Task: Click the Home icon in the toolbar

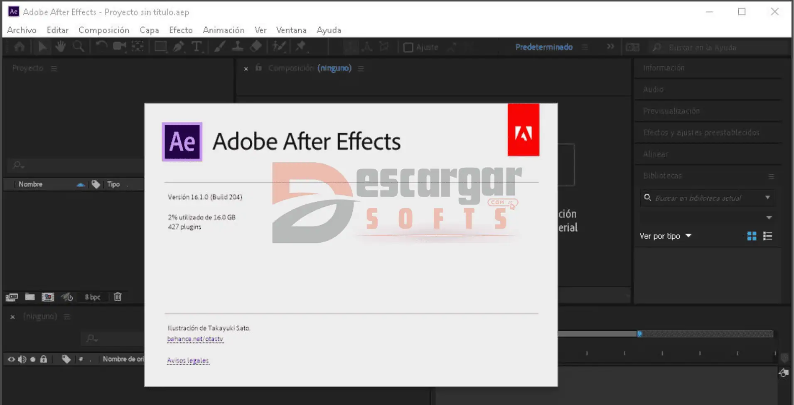Action: (19, 47)
